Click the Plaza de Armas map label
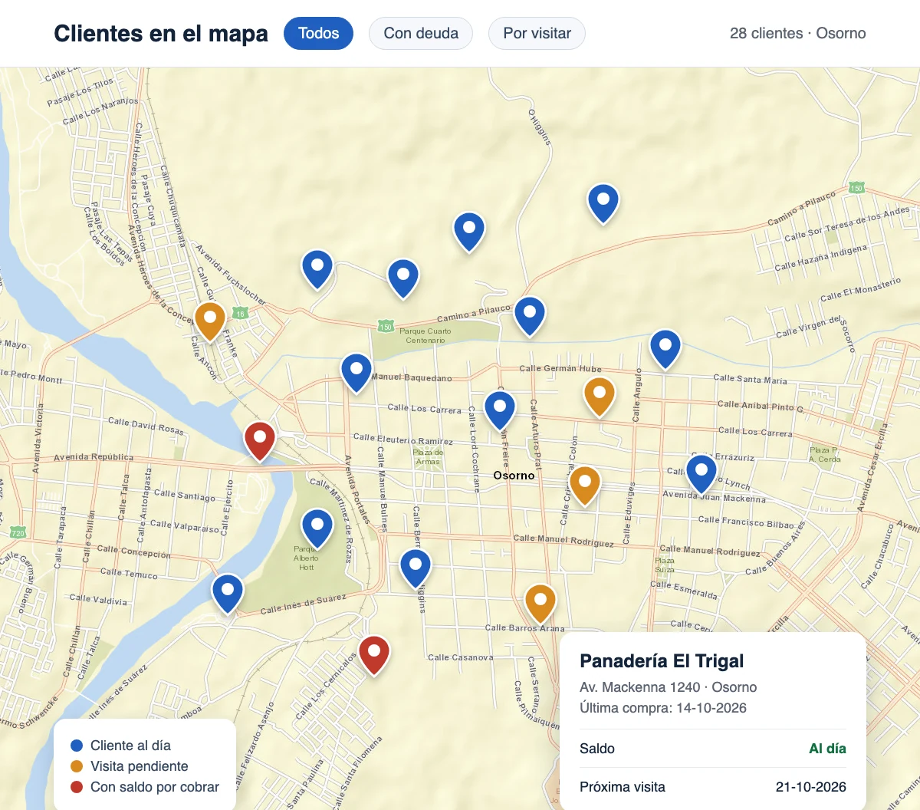920x810 pixels. pos(428,457)
